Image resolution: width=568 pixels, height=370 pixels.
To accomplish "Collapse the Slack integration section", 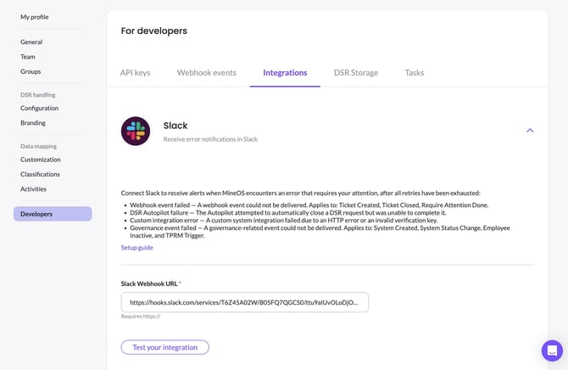I will [530, 131].
